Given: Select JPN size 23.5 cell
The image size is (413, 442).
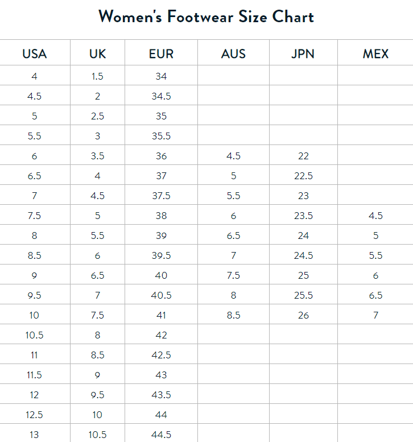Looking at the screenshot, I should [303, 216].
